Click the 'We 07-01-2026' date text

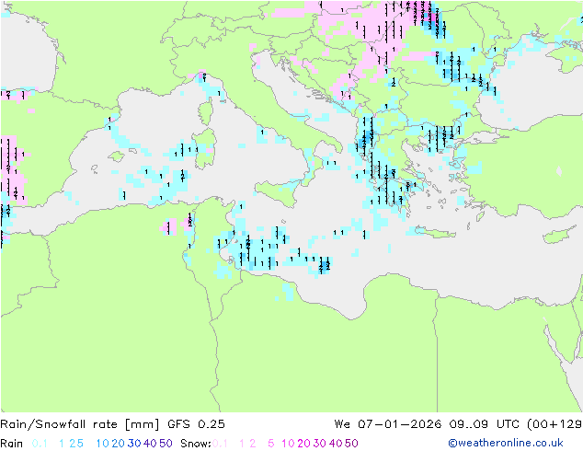[x=387, y=424]
